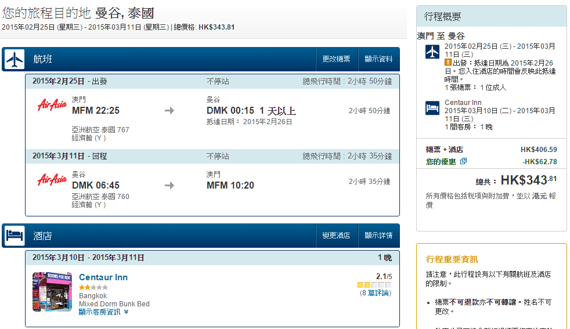
Task: Open the Centaur Inn hotel title link
Action: point(103,277)
